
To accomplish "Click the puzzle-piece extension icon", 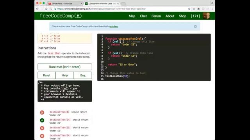I will pyautogui.click(x=198, y=9).
